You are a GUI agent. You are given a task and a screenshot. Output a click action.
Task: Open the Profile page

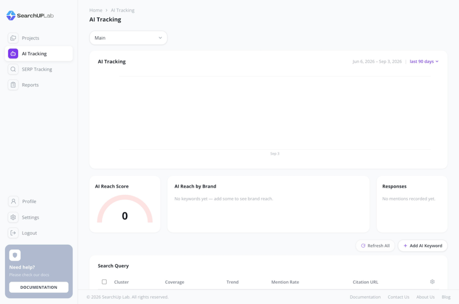(x=29, y=201)
